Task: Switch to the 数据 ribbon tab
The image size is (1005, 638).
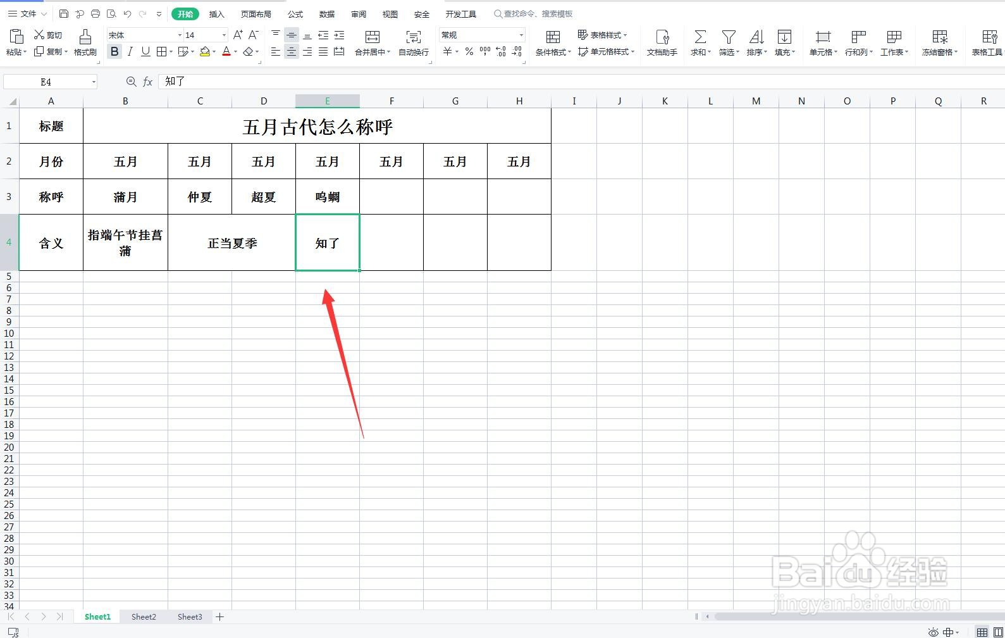Action: tap(327, 14)
